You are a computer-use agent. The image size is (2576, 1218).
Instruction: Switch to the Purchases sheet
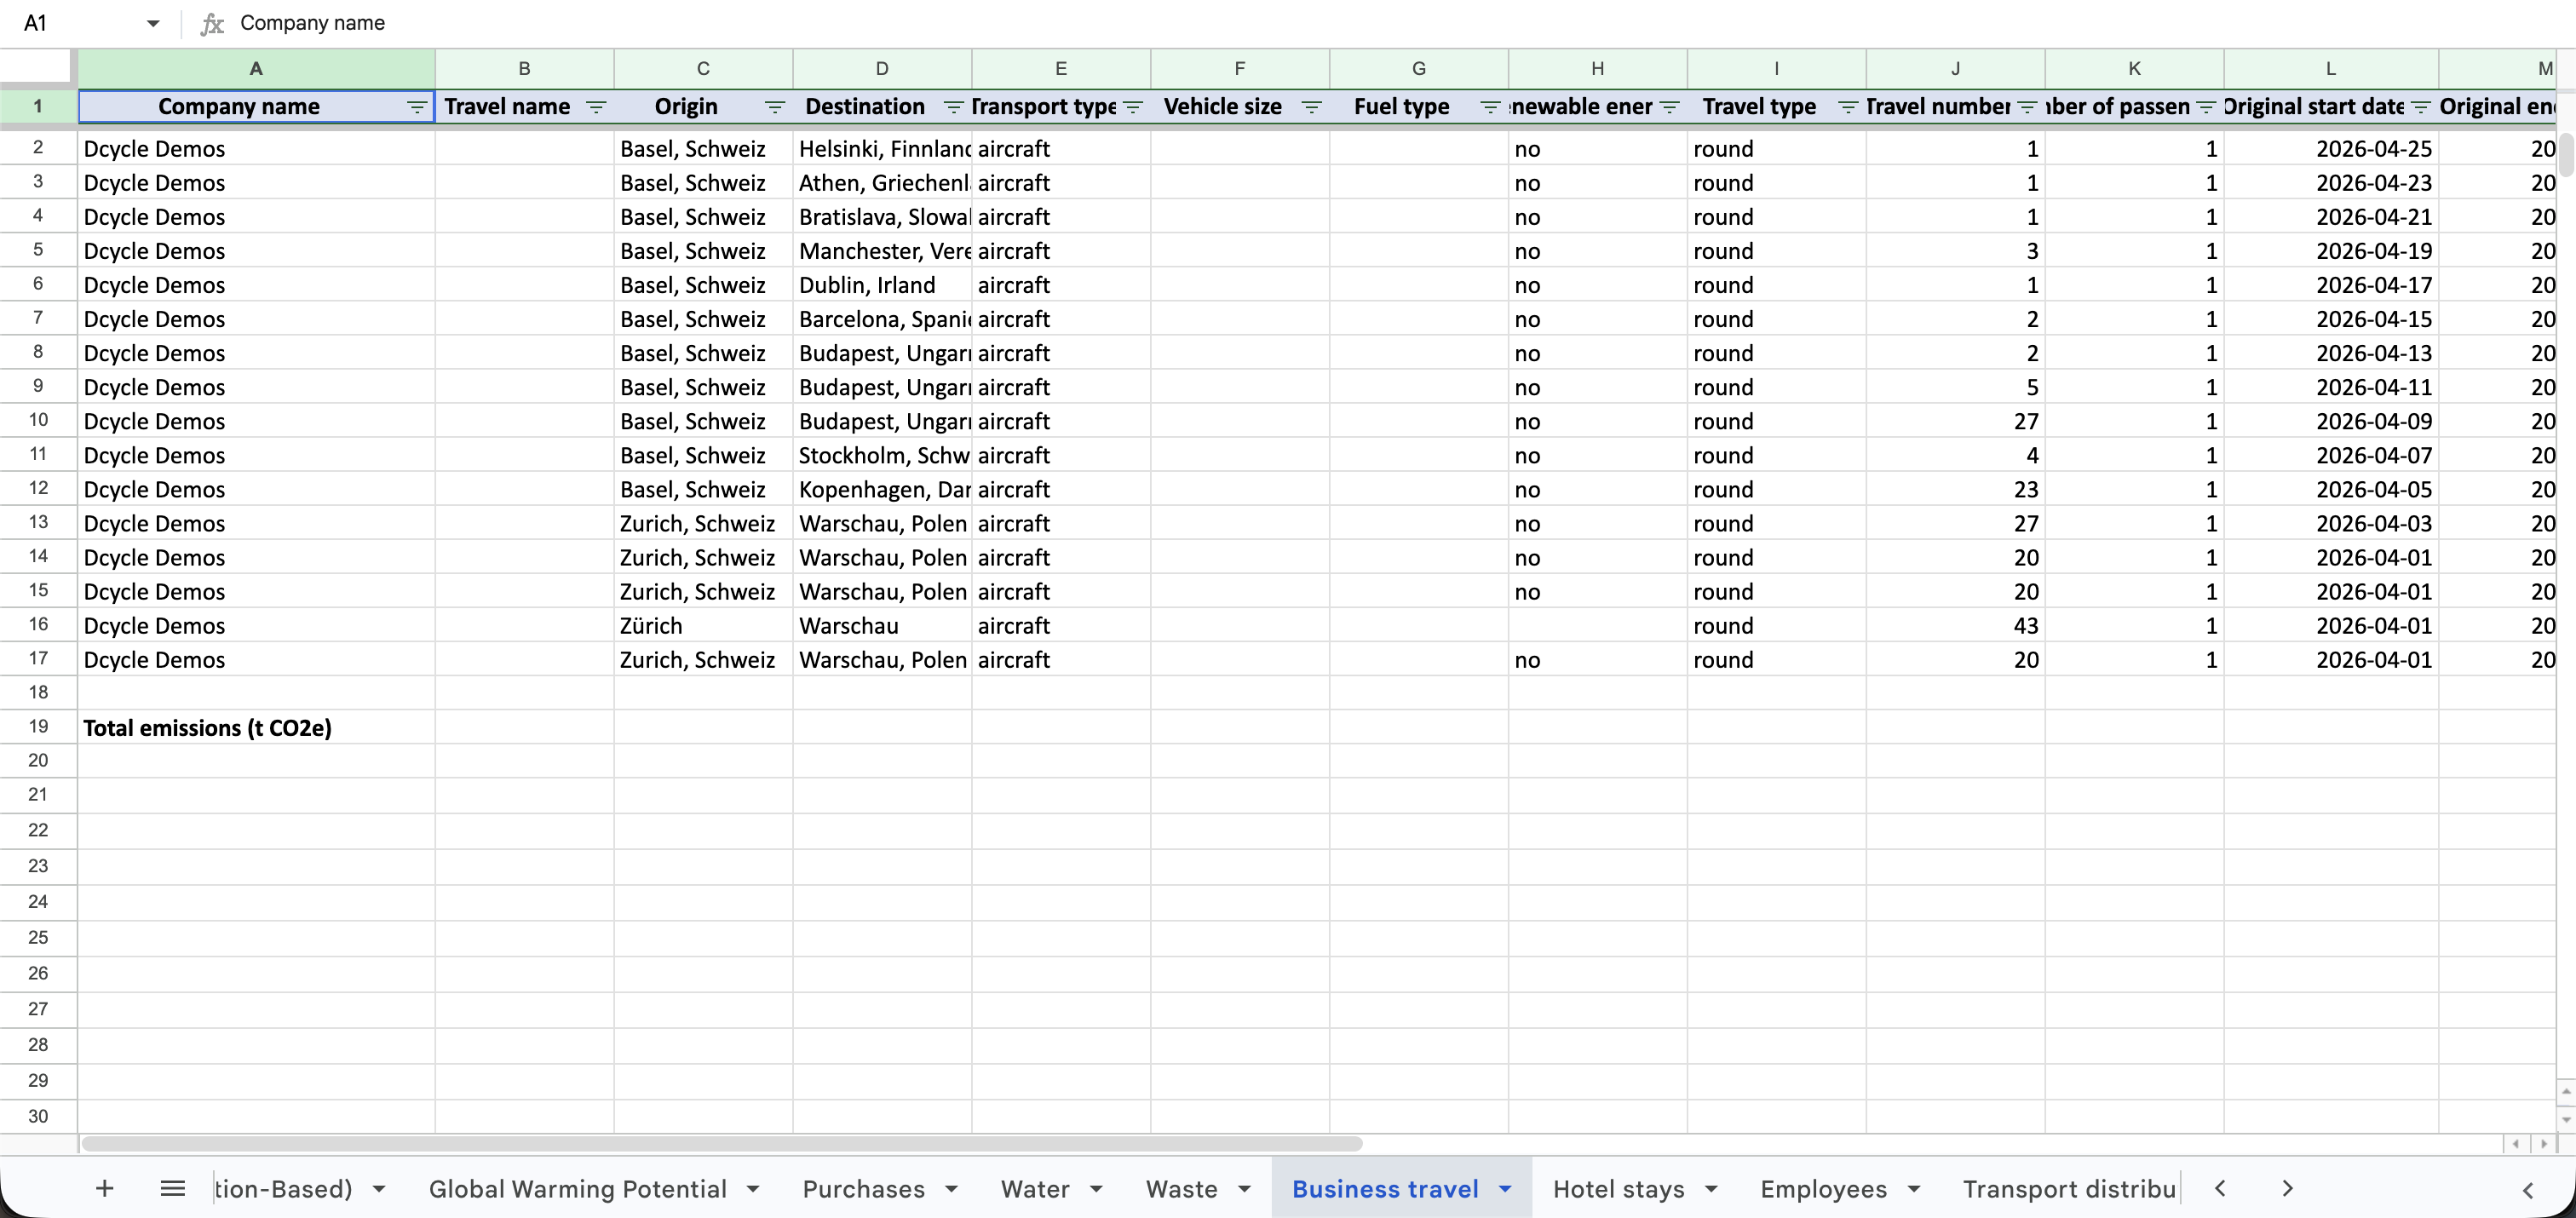pos(863,1189)
